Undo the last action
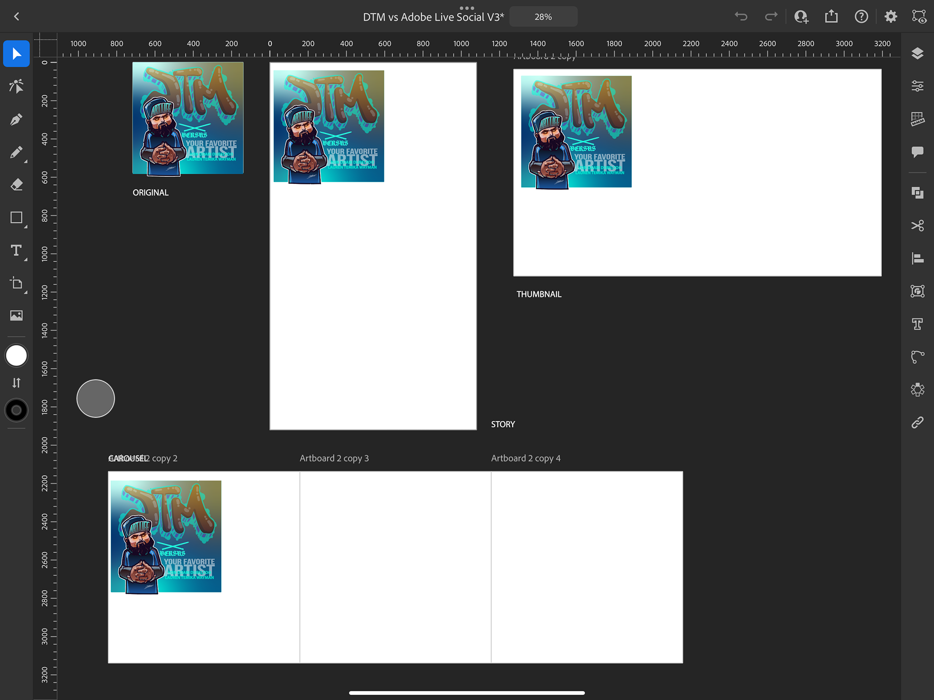Viewport: 934px width, 700px height. tap(741, 17)
